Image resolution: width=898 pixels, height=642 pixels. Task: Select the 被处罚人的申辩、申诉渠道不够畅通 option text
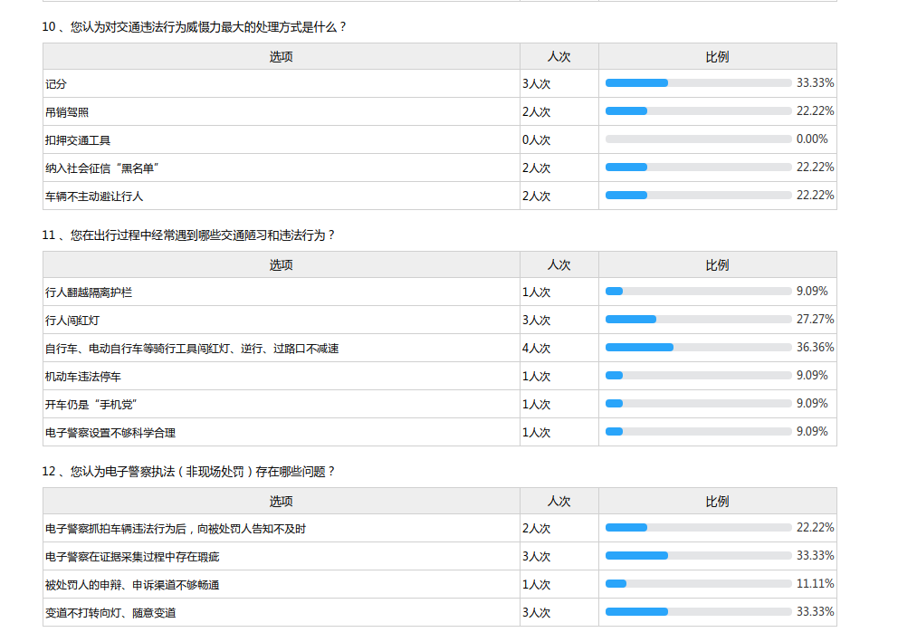(132, 585)
